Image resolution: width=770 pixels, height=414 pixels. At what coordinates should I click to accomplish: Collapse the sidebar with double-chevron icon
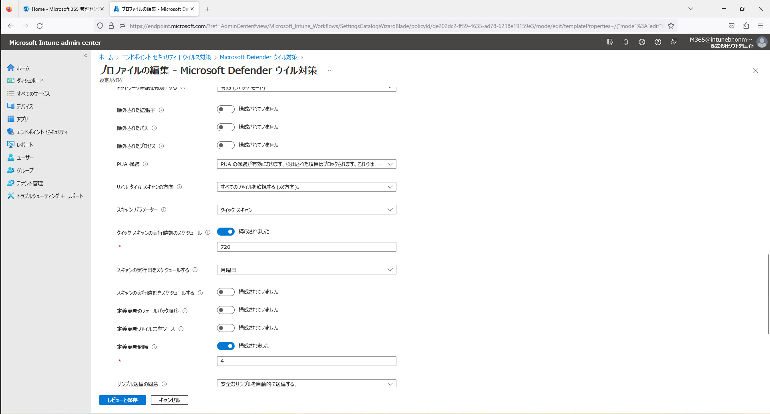point(86,56)
